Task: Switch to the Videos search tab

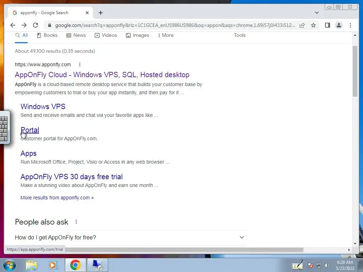Action: [106, 35]
